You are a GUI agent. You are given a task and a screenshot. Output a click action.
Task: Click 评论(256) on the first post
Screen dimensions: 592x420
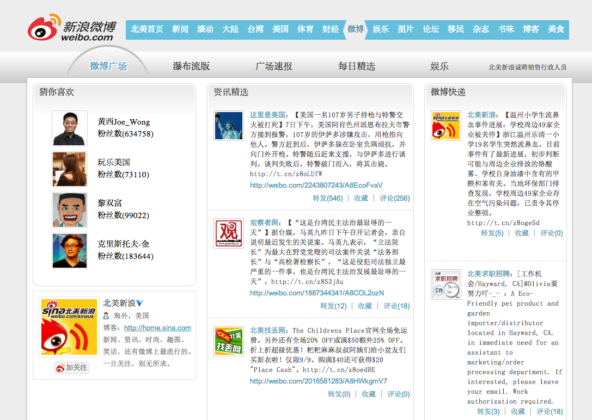[x=394, y=199]
